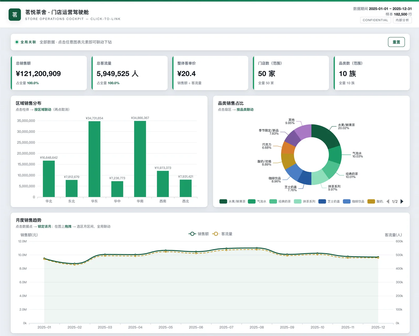Click the 气泡水 donut slice
This screenshot has height=336, width=419.
point(335,155)
